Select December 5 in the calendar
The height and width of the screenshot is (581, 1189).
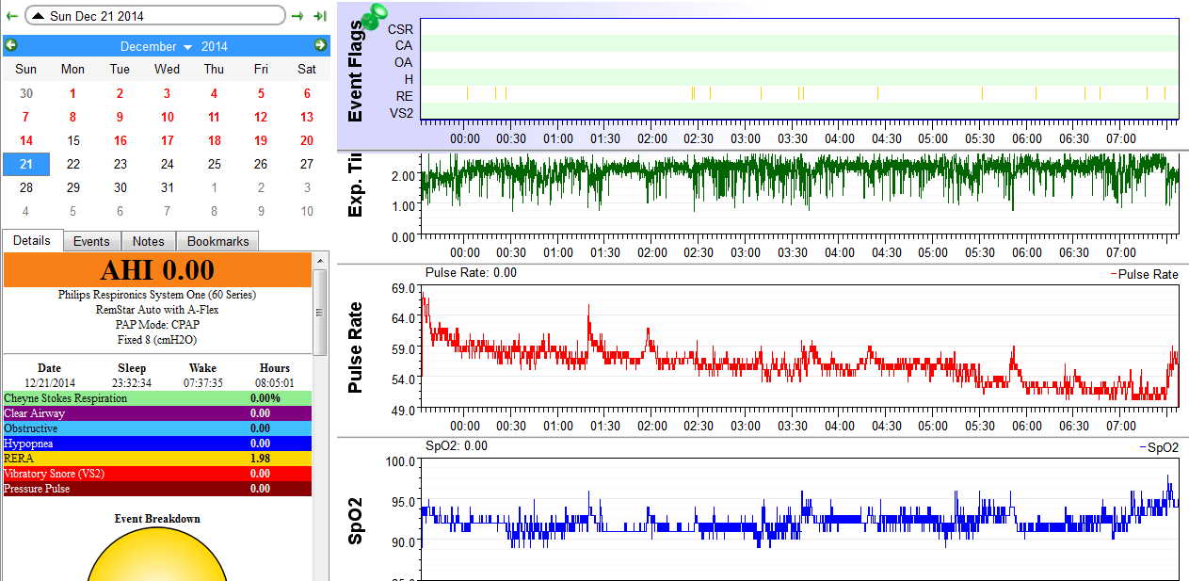coord(261,93)
